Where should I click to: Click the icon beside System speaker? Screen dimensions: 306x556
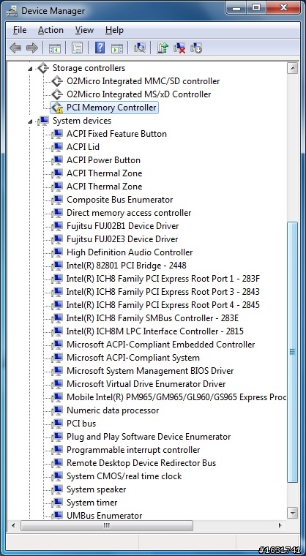click(x=57, y=489)
